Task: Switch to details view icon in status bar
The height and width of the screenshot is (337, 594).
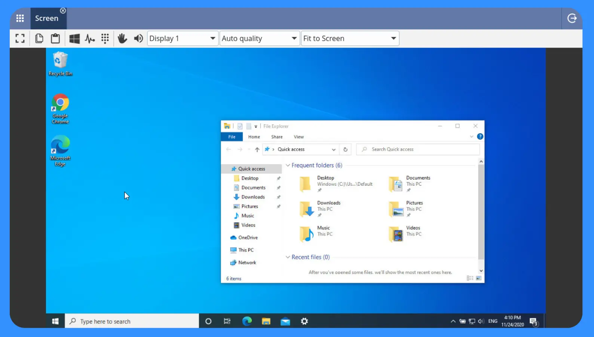Action: [x=470, y=278]
